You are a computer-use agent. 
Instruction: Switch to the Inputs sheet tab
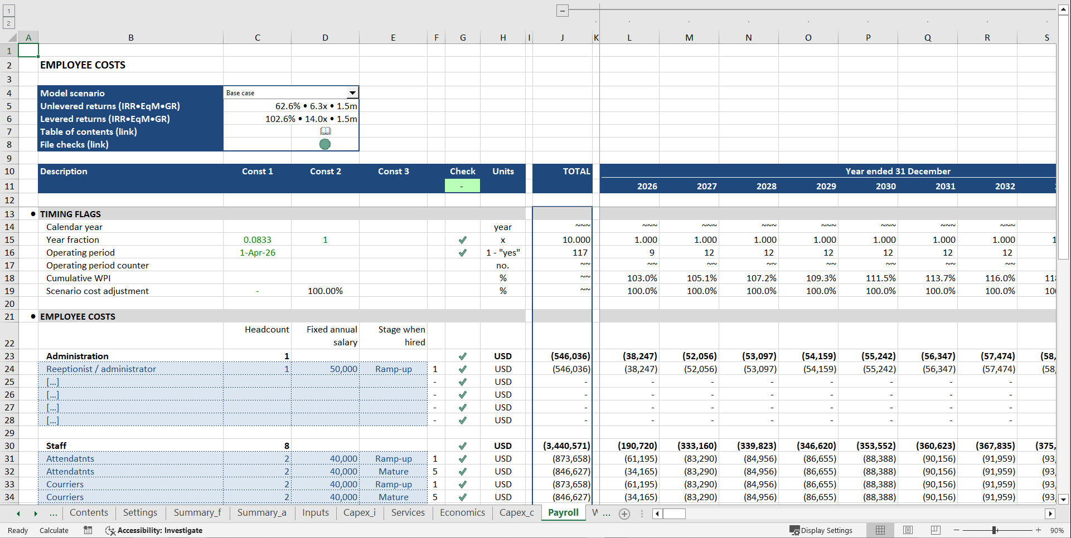click(x=315, y=512)
